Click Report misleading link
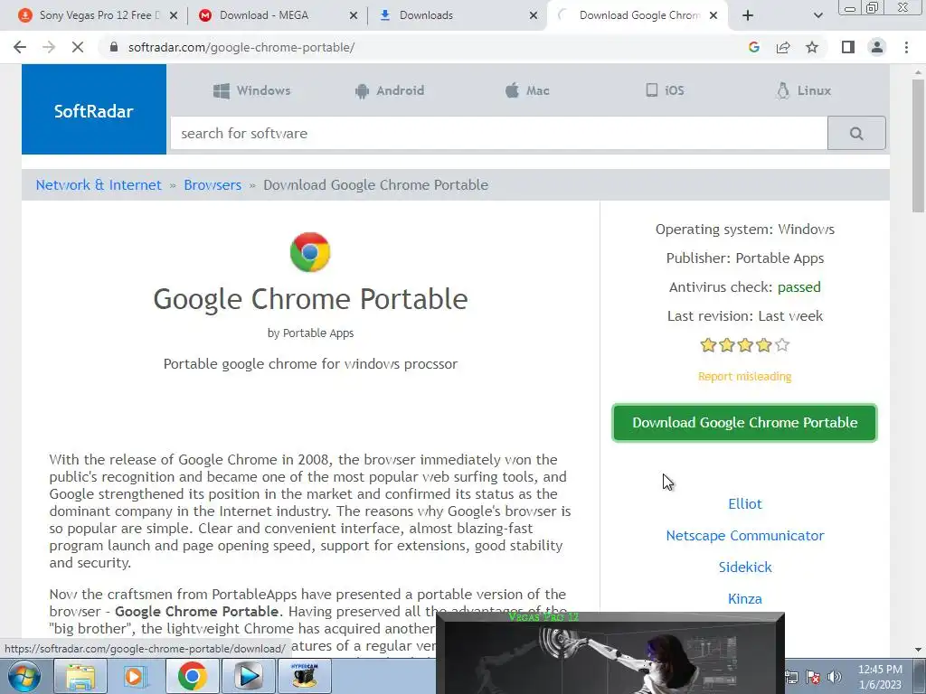 (745, 377)
